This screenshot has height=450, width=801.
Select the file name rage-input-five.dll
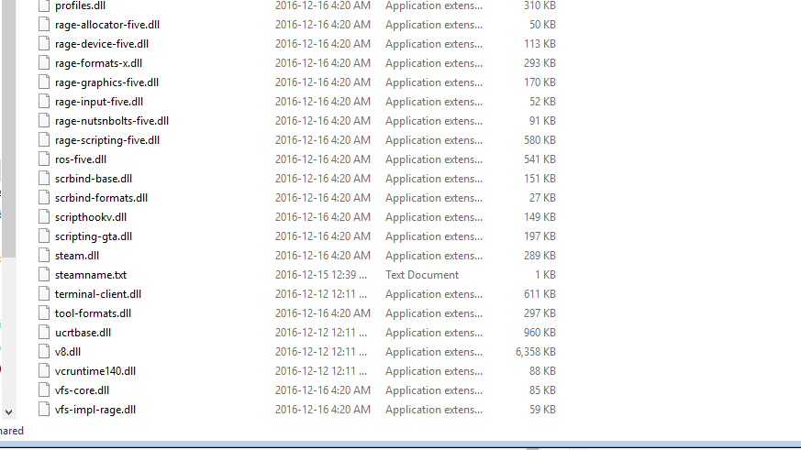pos(99,102)
